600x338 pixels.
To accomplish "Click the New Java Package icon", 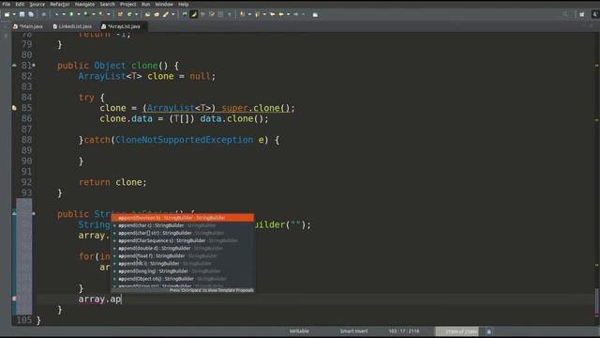I will [x=120, y=15].
